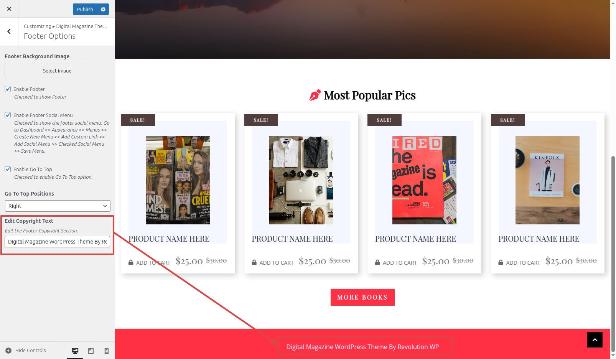Add second product to cart
This screenshot has width=616, height=359.
[x=273, y=263]
